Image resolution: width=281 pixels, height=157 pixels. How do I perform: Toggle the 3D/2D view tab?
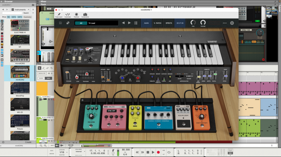[180, 23]
